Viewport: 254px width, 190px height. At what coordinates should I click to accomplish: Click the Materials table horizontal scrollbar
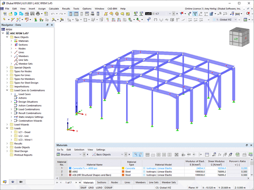coord(127,178)
